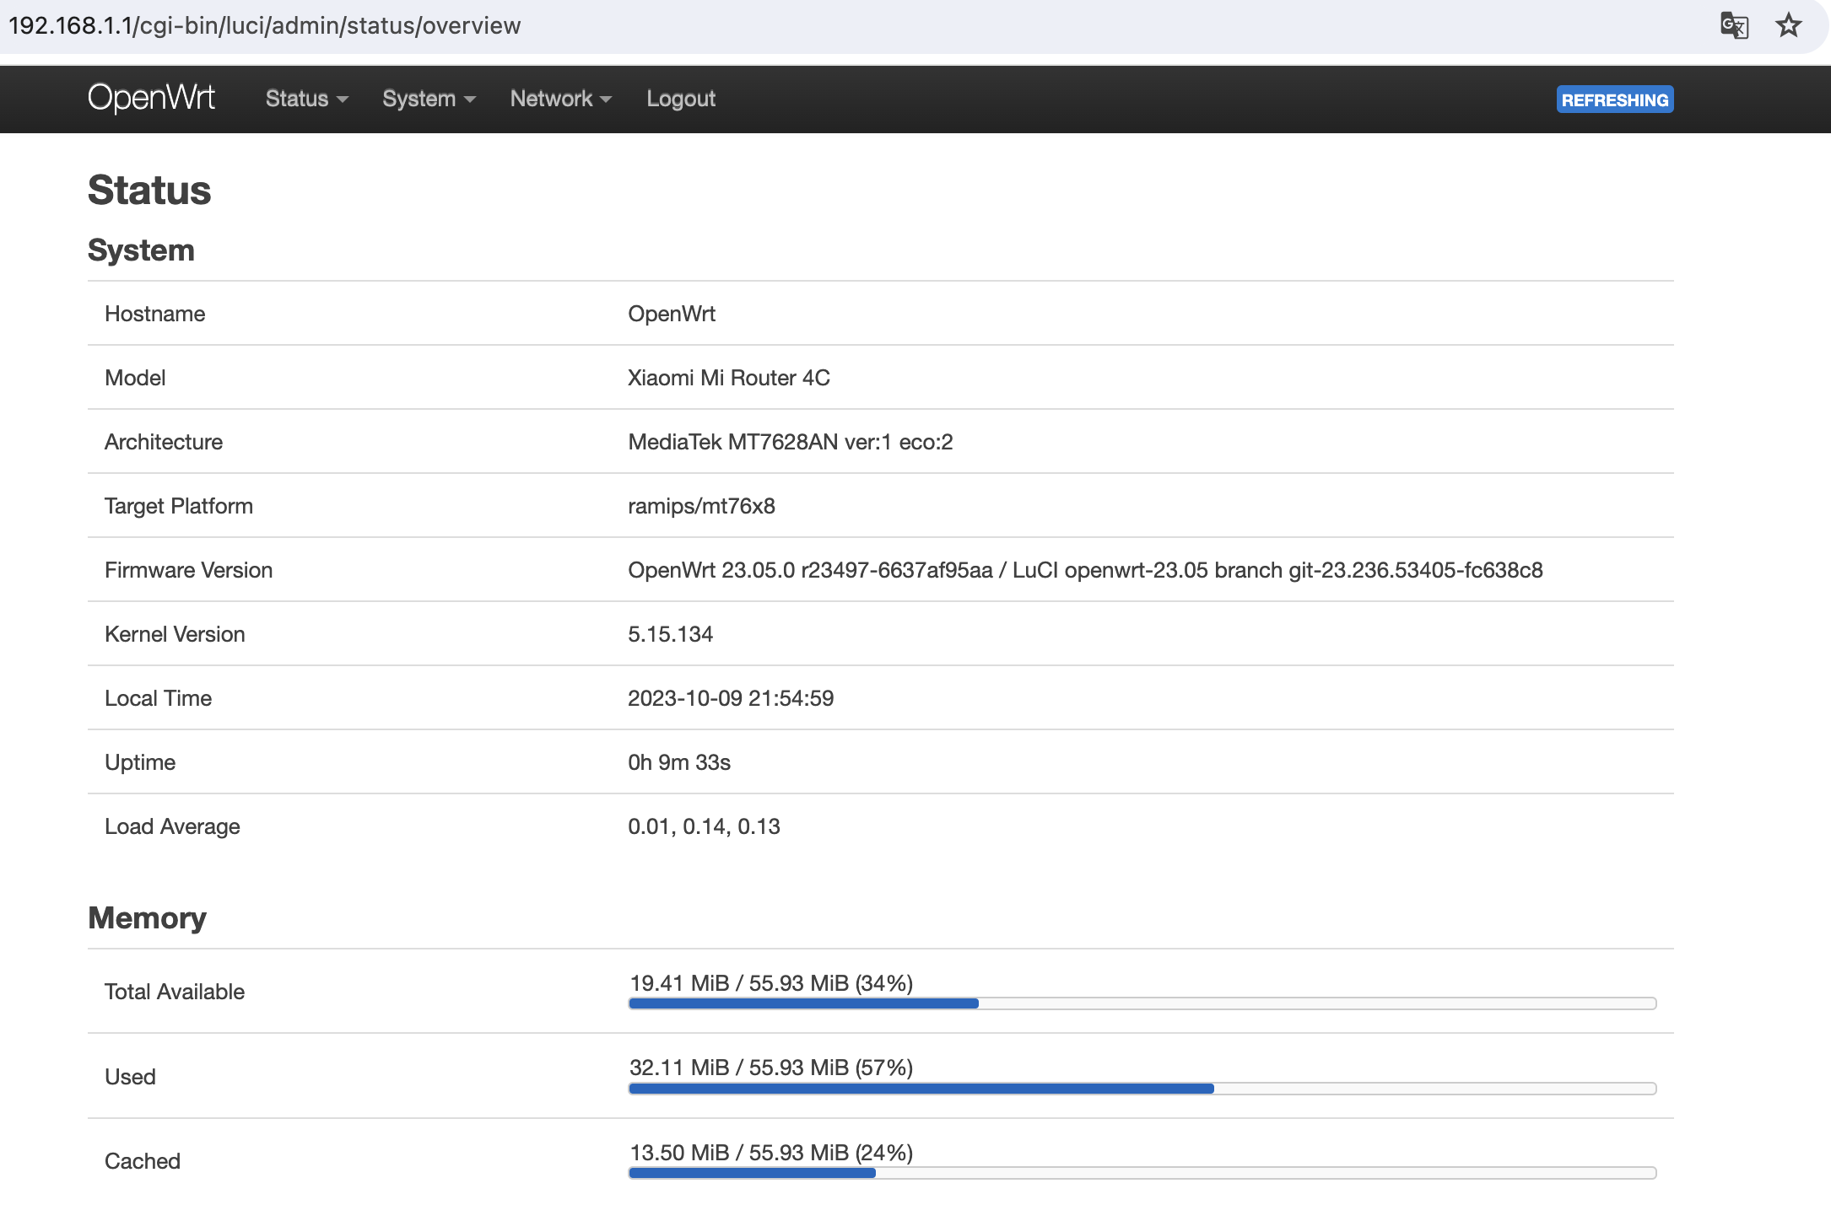Toggle the REFRESHING auto-refresh badge
Viewport: 1831px width, 1221px height.
[1615, 100]
